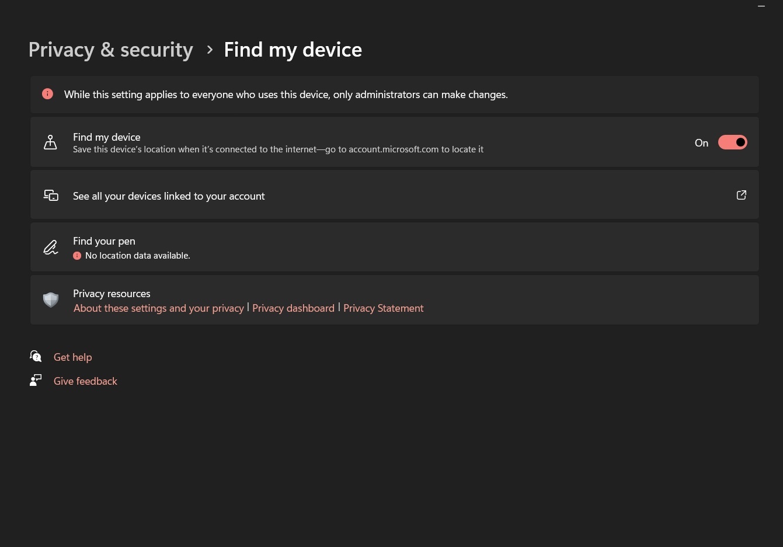This screenshot has height=547, width=783.
Task: Open the Give feedback link
Action: pyautogui.click(x=85, y=381)
